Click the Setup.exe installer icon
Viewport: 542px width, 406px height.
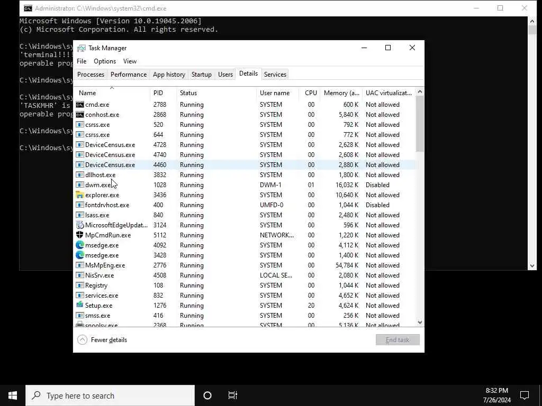click(80, 305)
